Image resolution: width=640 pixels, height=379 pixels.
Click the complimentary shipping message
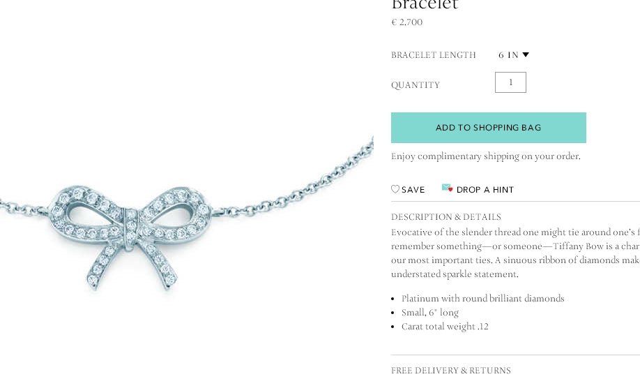pos(486,156)
